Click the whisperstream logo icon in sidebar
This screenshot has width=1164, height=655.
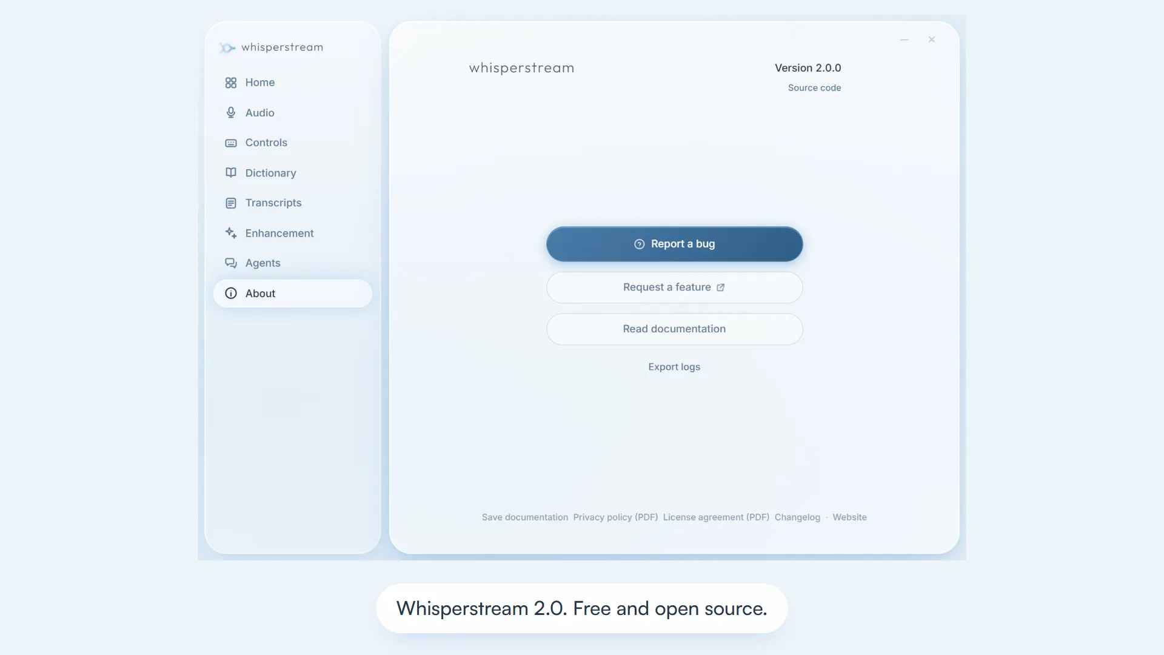[x=227, y=47]
